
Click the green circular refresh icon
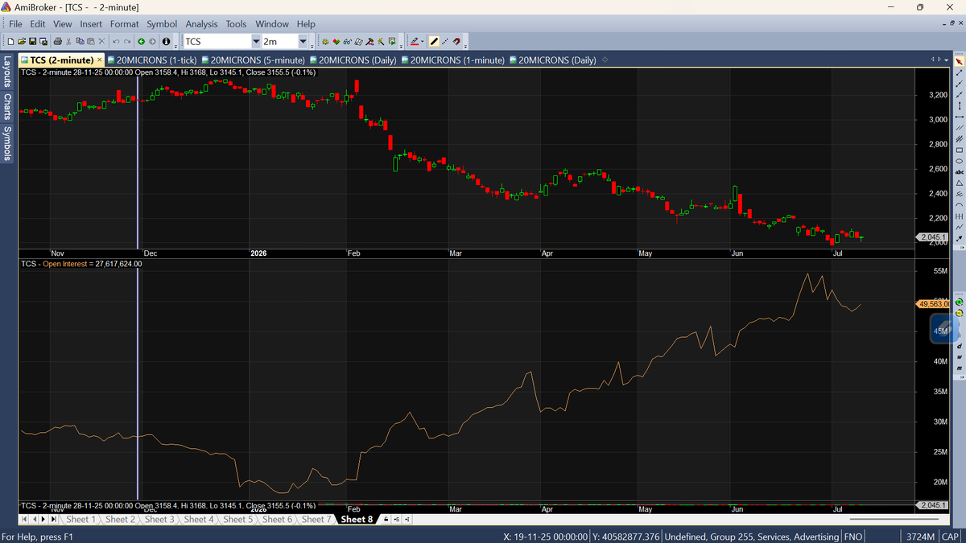pyautogui.click(x=960, y=302)
